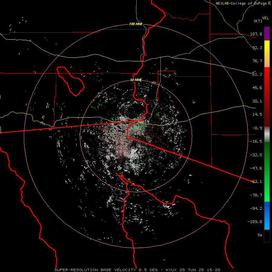
Task: Click the -16.5 velocity scale value
Action: tap(256, 141)
